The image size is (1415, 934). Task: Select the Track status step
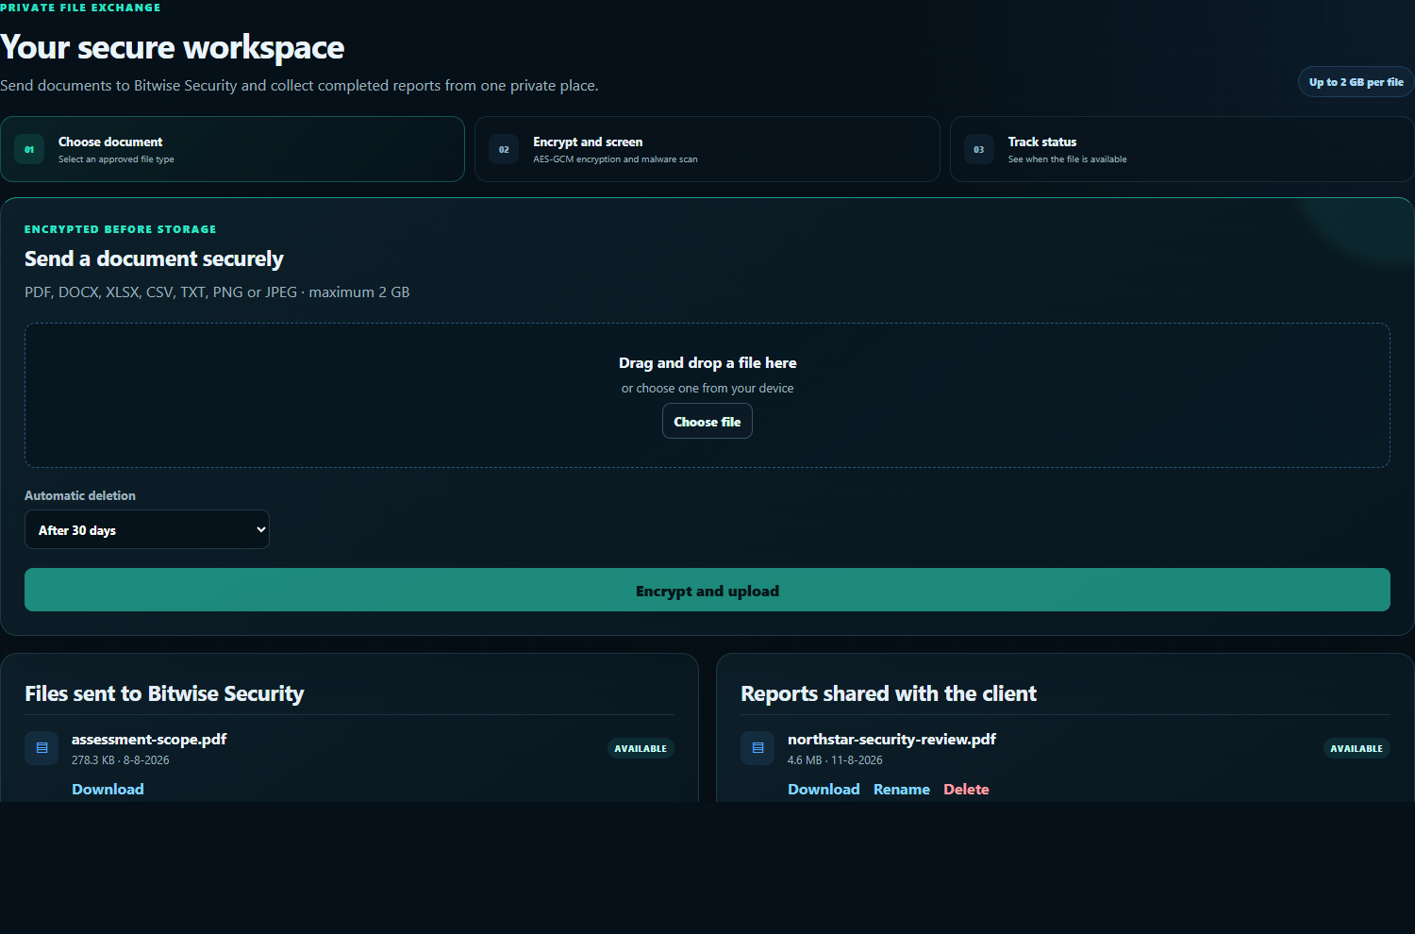tap(1182, 149)
